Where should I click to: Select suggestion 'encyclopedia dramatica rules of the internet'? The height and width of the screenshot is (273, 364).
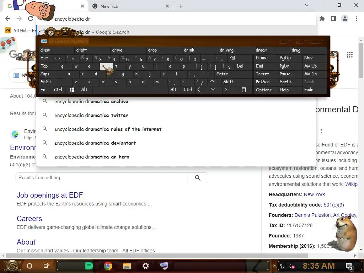click(x=176, y=129)
